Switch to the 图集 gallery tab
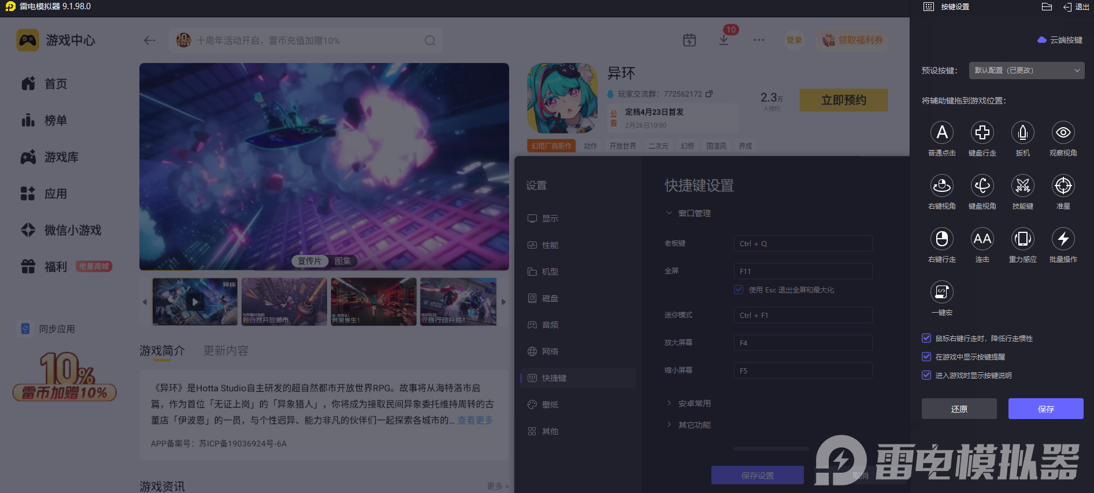Screen dimensions: 1094x493 343,261
